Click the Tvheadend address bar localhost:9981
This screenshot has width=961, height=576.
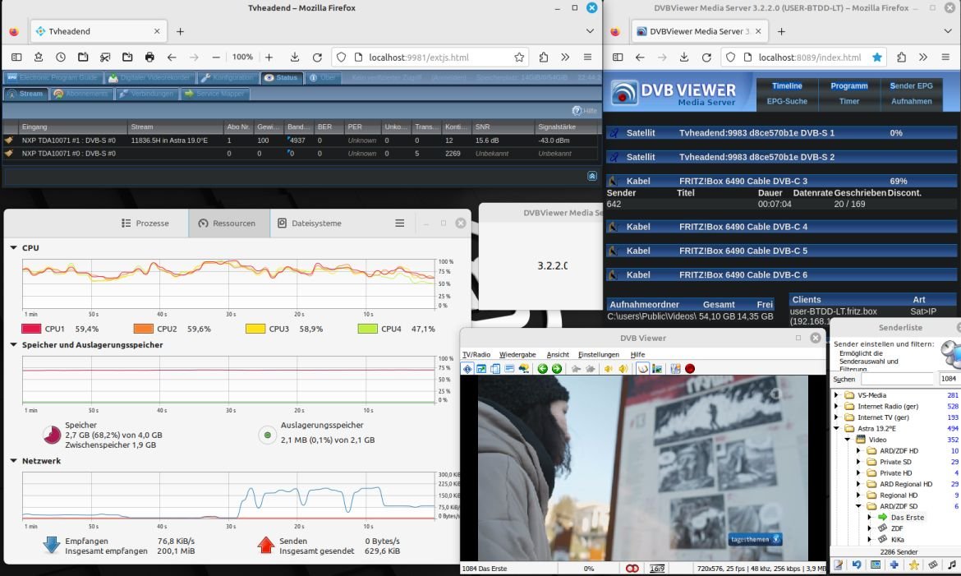coord(429,57)
